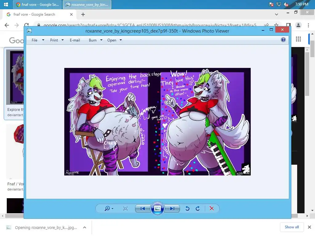Screen dimensions: 315x236
Task: Reload the Chrome page
Action: pos(26,25)
